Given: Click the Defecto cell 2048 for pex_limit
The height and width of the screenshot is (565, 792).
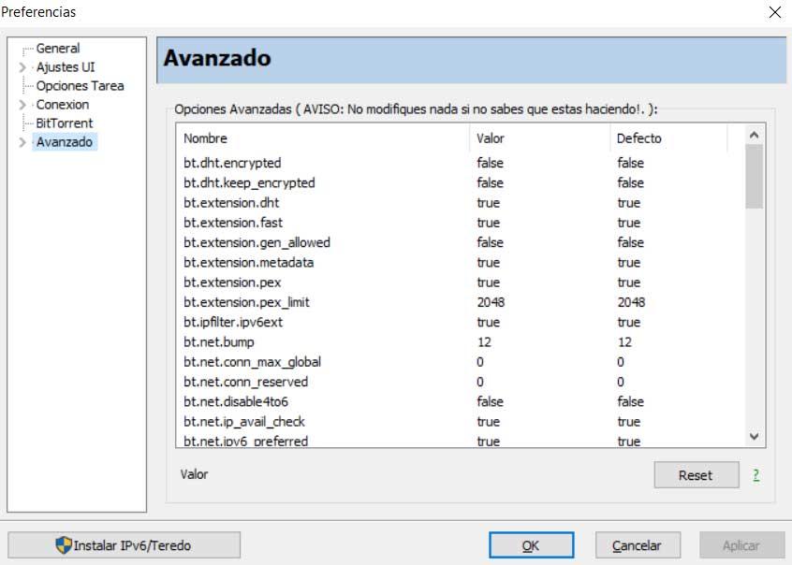Looking at the screenshot, I should point(631,302).
